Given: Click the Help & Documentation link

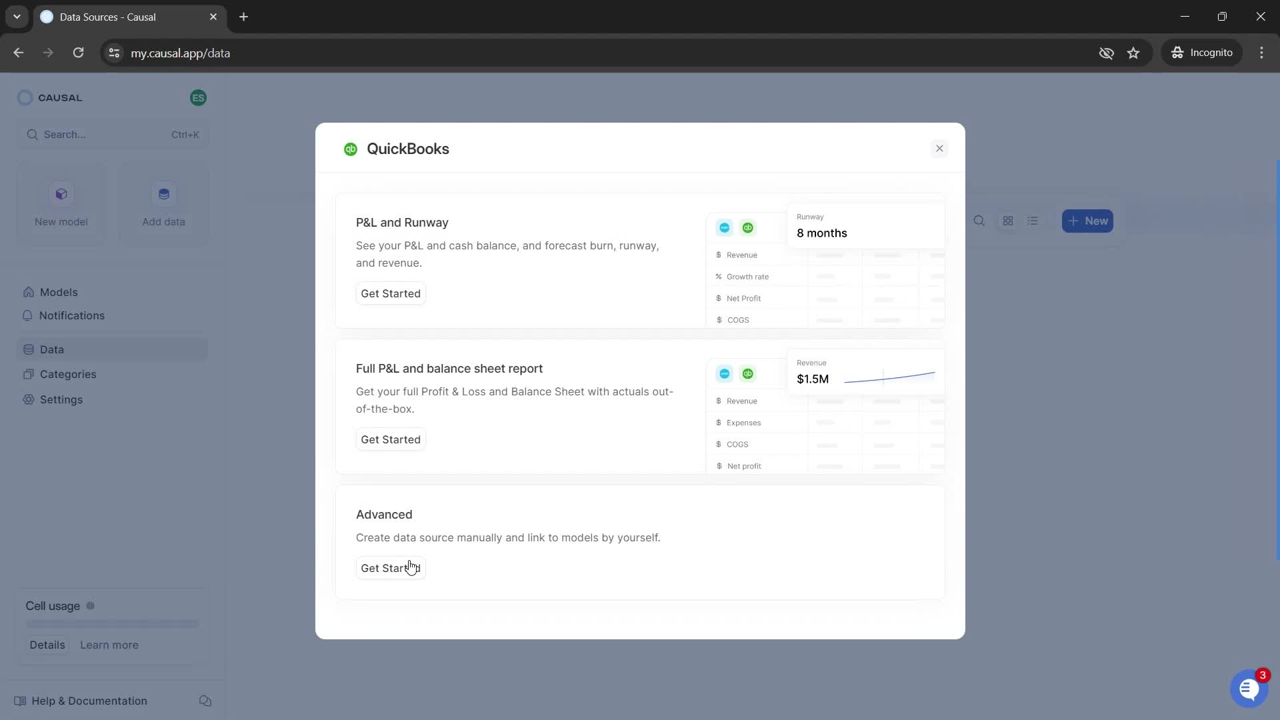Looking at the screenshot, I should pyautogui.click(x=89, y=700).
